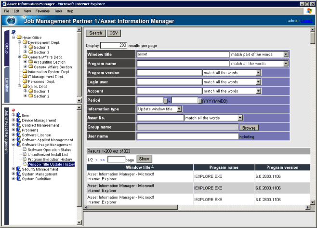Click the Search button

coord(95,33)
